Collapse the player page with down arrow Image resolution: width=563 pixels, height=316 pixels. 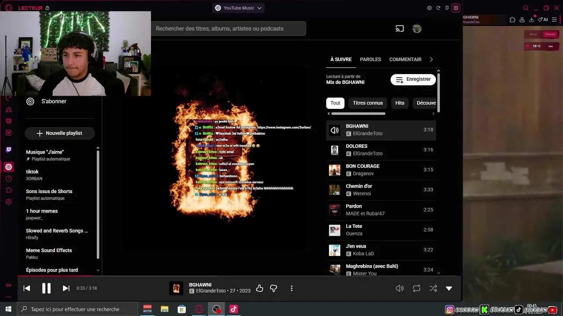click(449, 288)
